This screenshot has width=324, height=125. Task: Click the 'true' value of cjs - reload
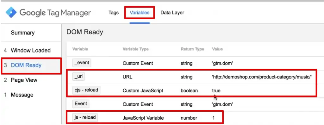tap(216, 91)
